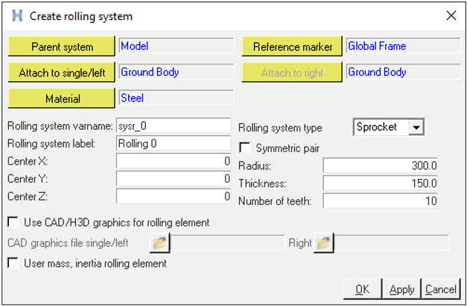Open the Material selector button

(x=62, y=98)
